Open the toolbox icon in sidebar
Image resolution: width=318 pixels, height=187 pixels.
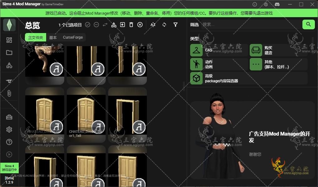(x=9, y=117)
